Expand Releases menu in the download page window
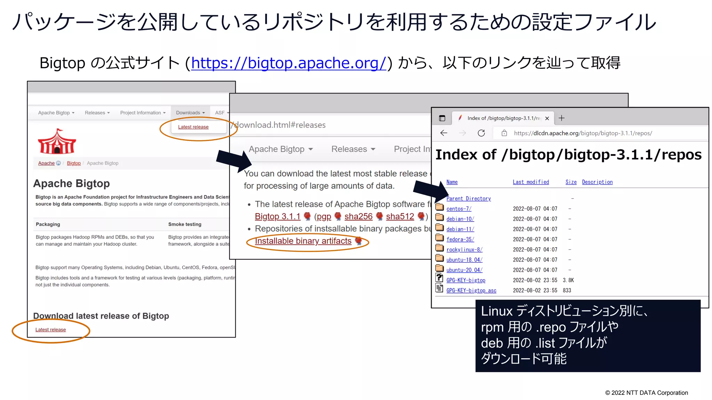 click(353, 149)
